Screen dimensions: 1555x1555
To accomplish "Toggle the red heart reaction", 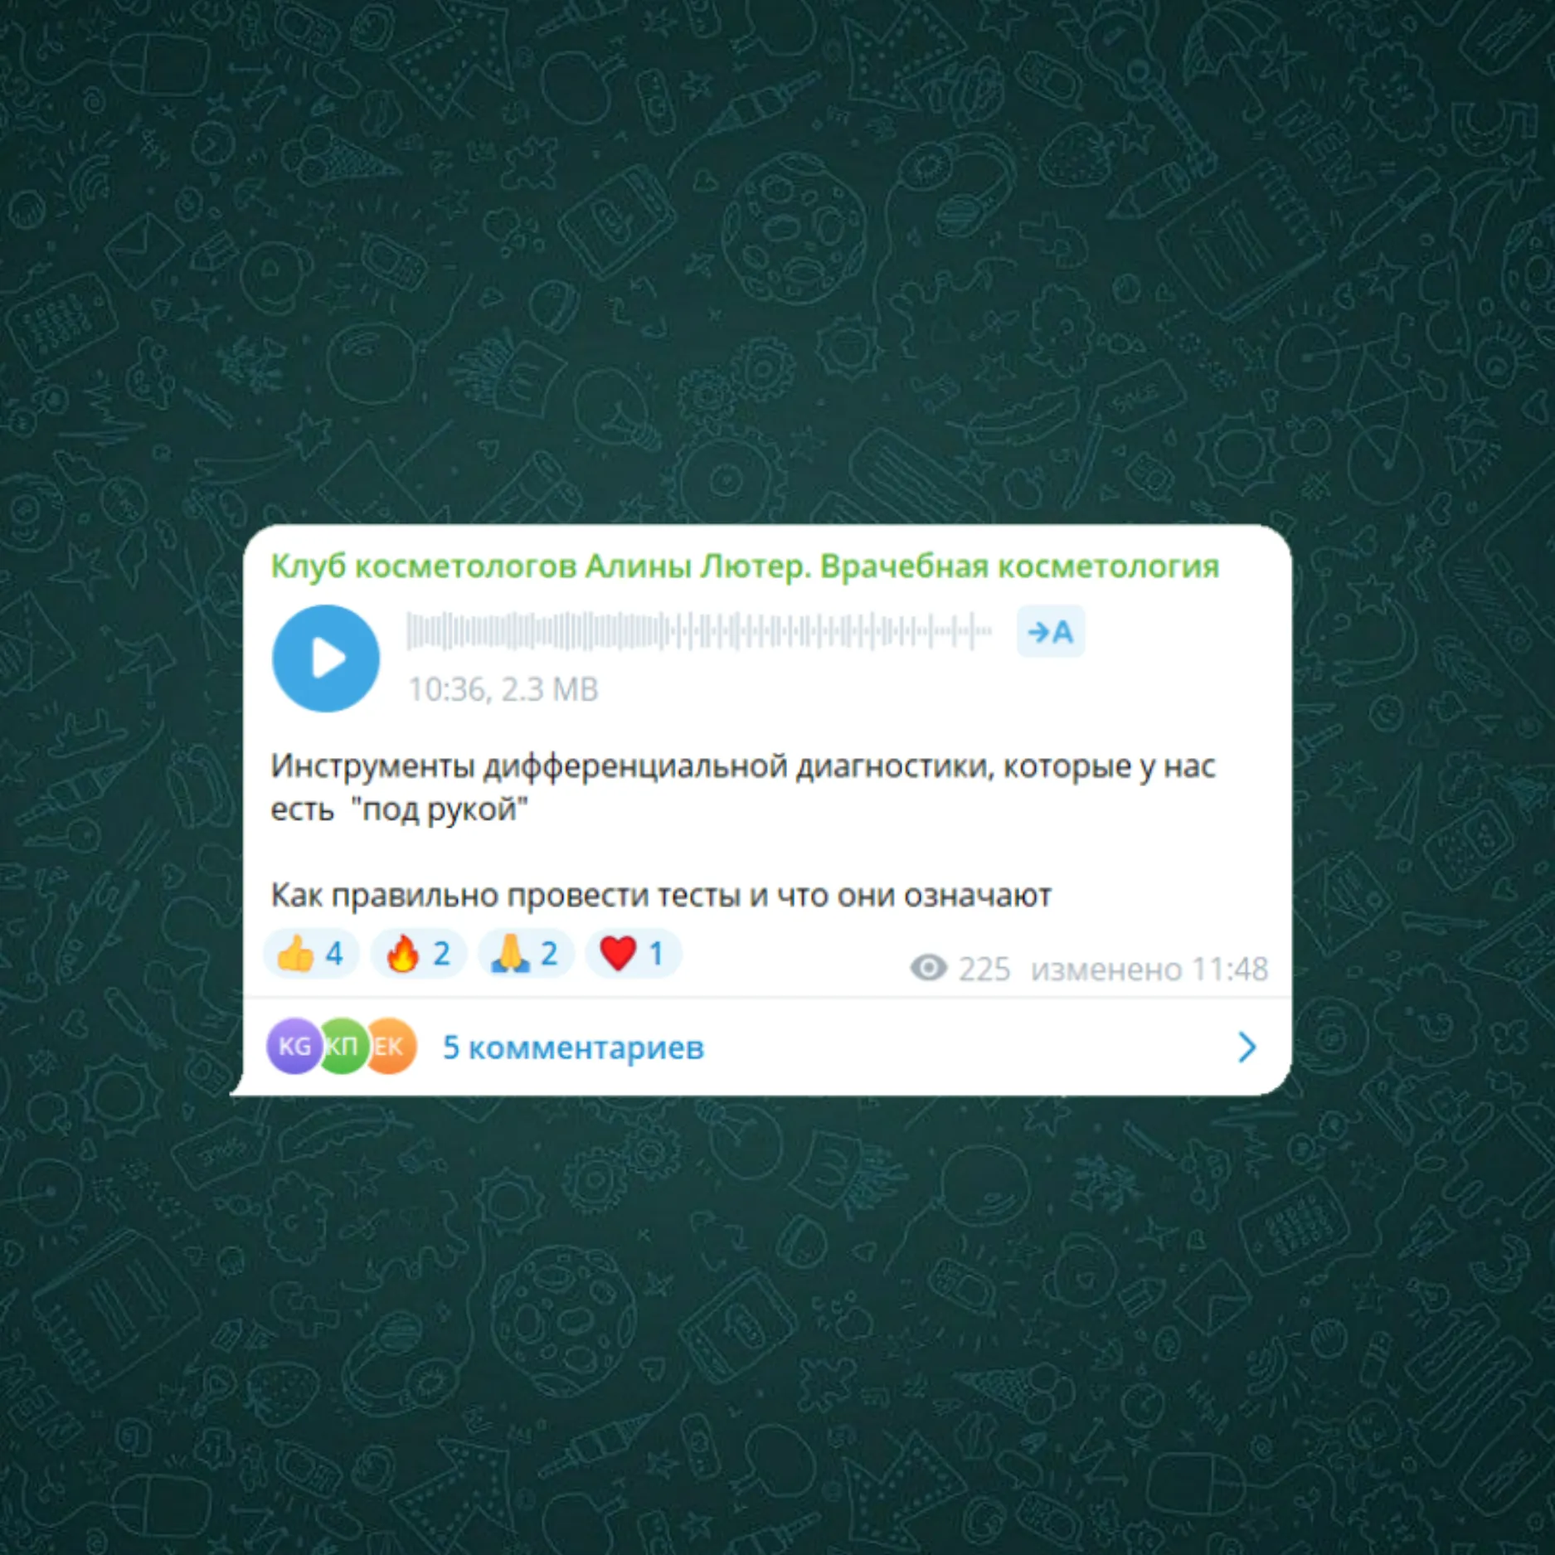I will 634,954.
